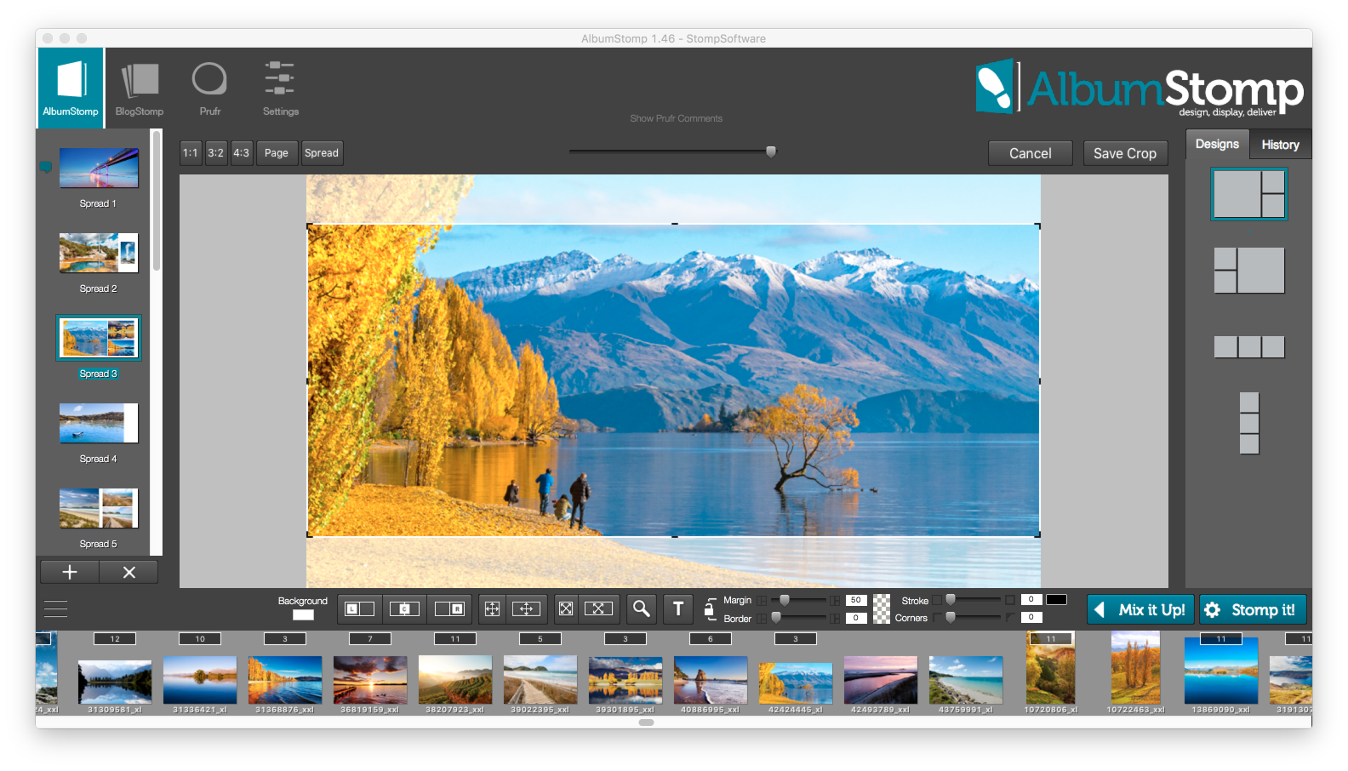The height and width of the screenshot is (771, 1348).
Task: Choose the two-small-left large-right design
Action: (x=1249, y=271)
